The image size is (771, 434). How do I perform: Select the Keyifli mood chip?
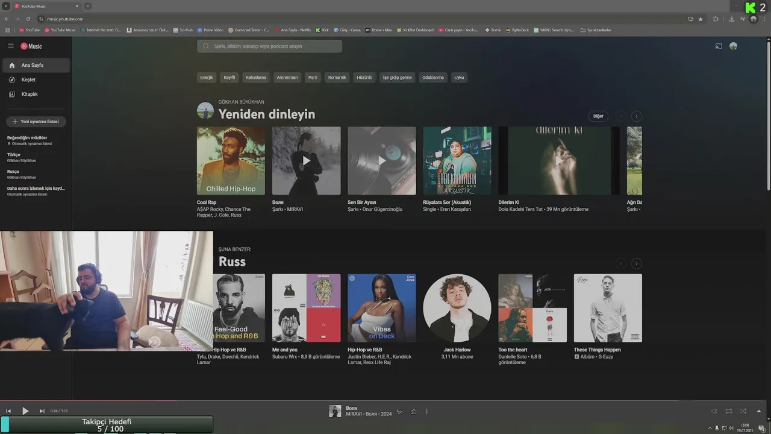(229, 77)
